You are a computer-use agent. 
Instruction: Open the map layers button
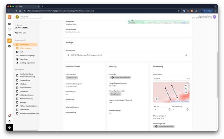(x=156, y=99)
